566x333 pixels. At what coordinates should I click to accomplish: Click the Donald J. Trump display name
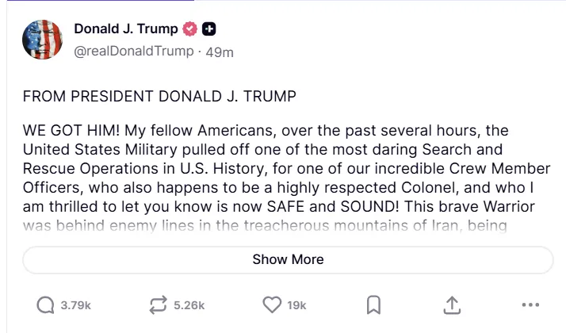tap(126, 29)
